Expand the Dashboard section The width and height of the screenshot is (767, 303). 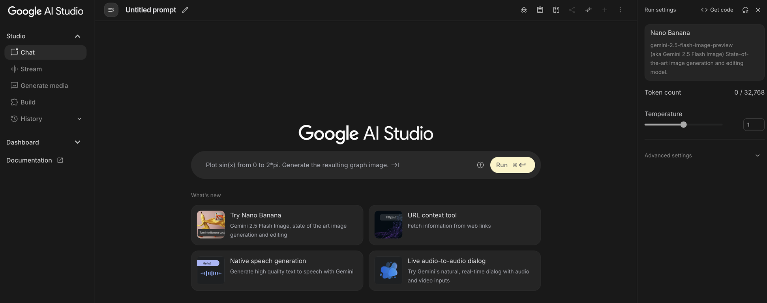pos(77,142)
